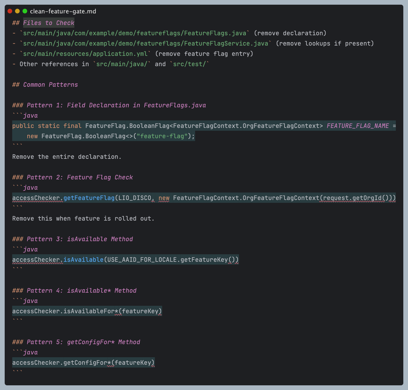Click the clean-feature-gate.md file title
408x390 pixels.
point(63,12)
